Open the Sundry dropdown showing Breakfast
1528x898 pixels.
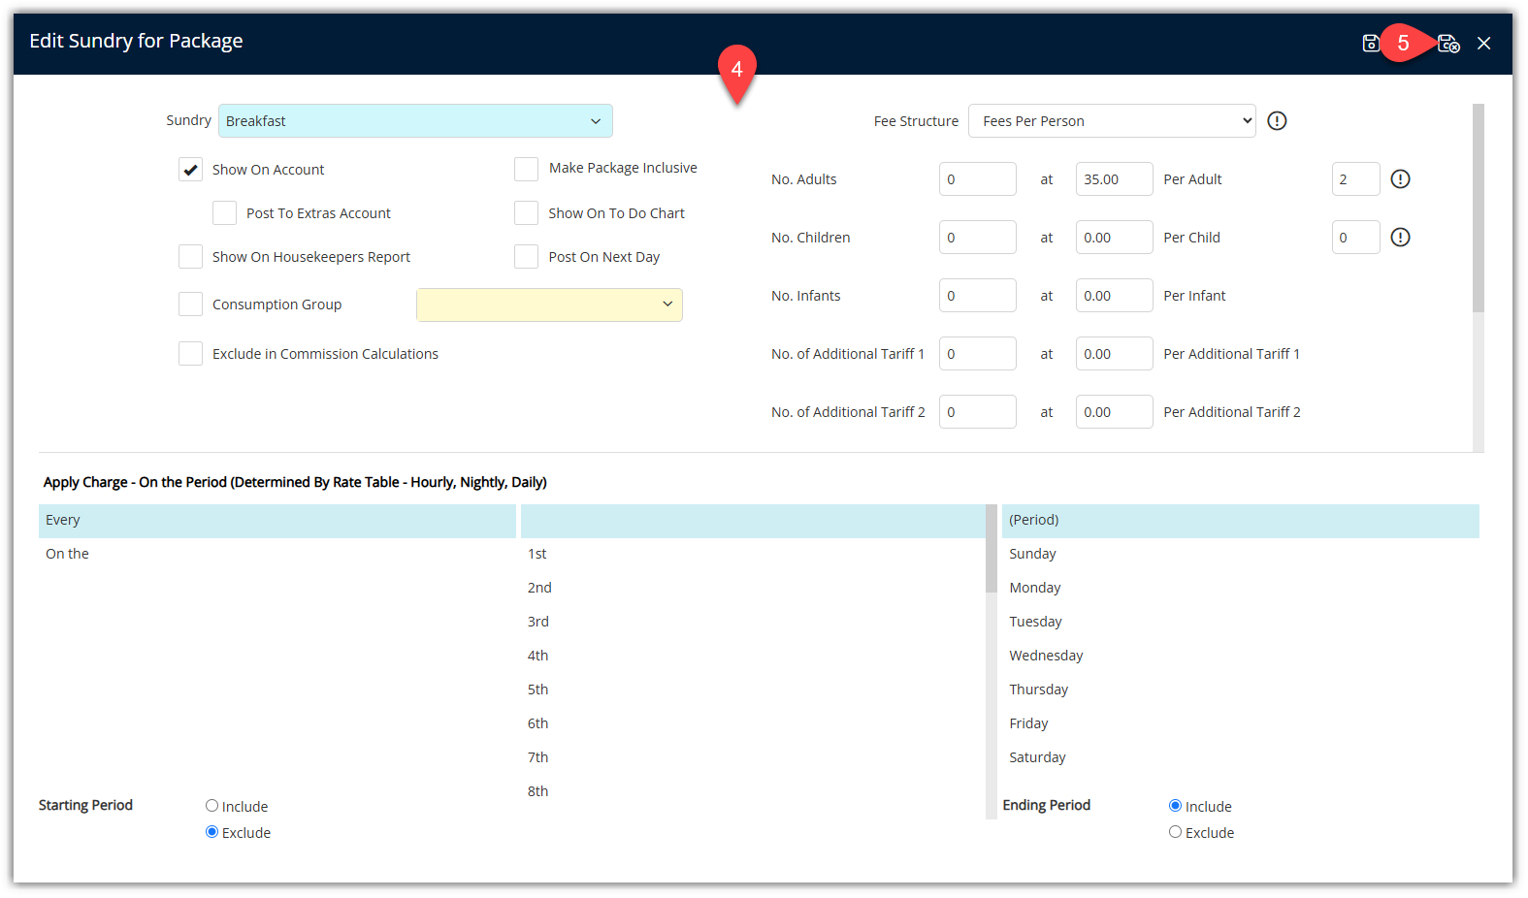click(x=415, y=120)
